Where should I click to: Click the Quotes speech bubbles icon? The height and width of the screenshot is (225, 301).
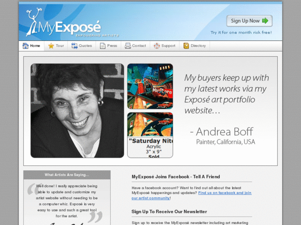pos(75,46)
